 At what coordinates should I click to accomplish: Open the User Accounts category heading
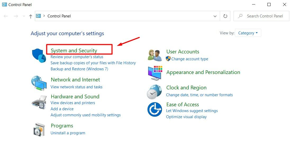(x=183, y=52)
